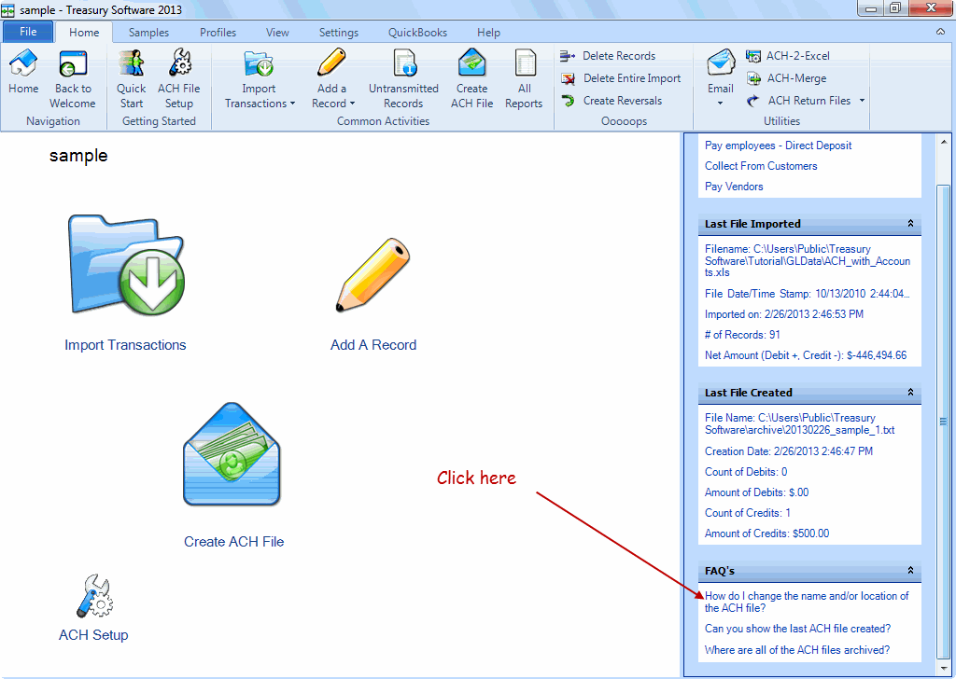This screenshot has width=956, height=679.
Task: Click Back to Welcome ribbon icon
Action: pyautogui.click(x=73, y=63)
